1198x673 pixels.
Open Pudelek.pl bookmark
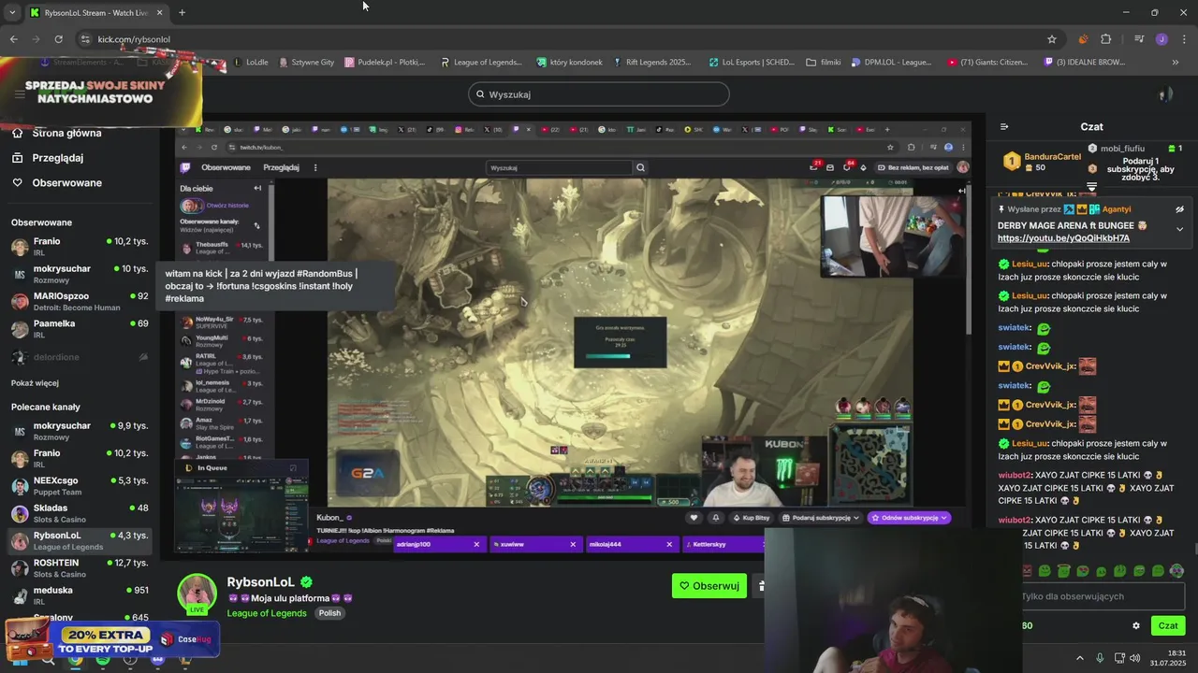point(385,63)
